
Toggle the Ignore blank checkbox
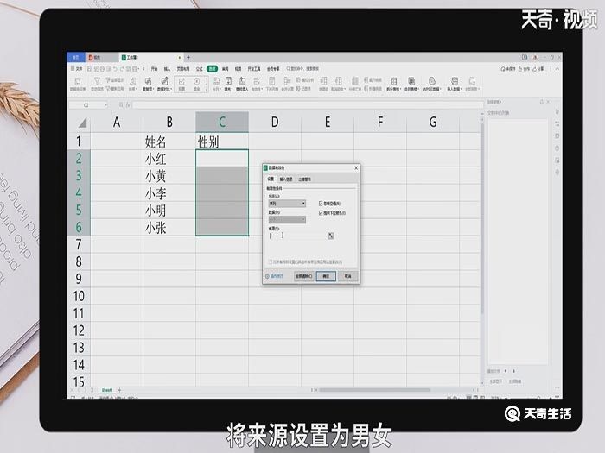pos(321,204)
